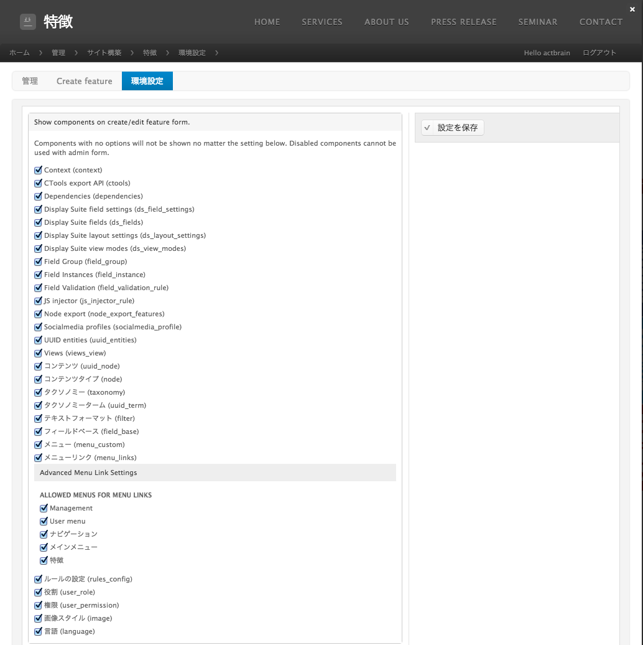Click the サイト構築 breadcrumb link
Viewport: 643px width, 645px height.
coord(104,53)
